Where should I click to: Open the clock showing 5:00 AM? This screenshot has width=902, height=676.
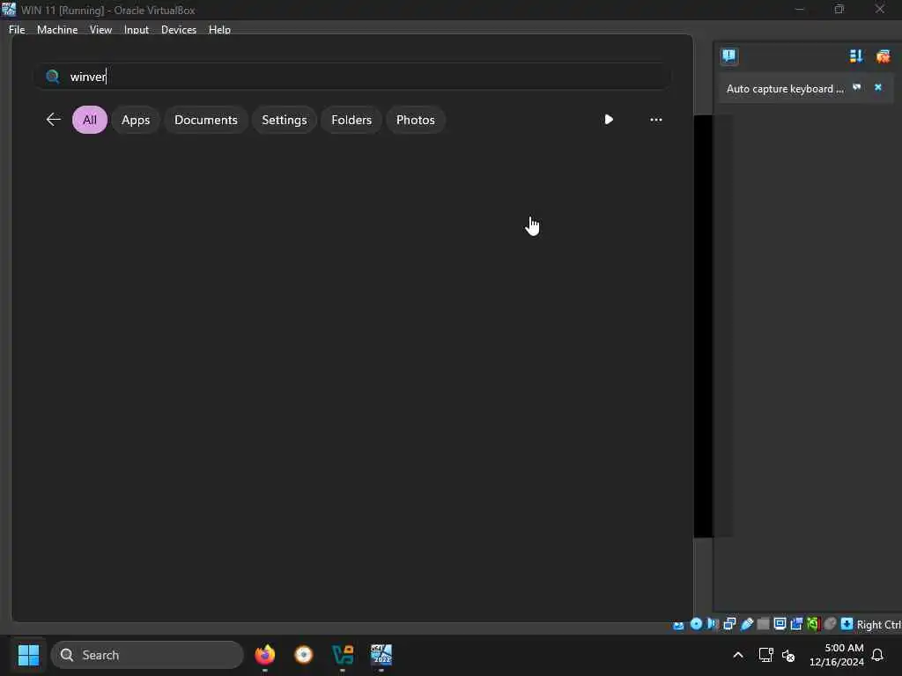(837, 655)
